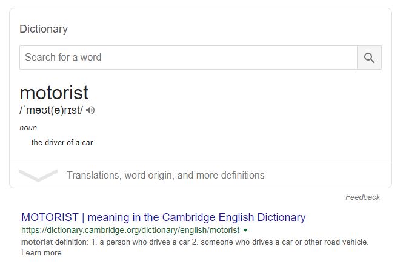The width and height of the screenshot is (406, 267).
Task: Play the motorist pronunciation audio
Action: (x=91, y=110)
